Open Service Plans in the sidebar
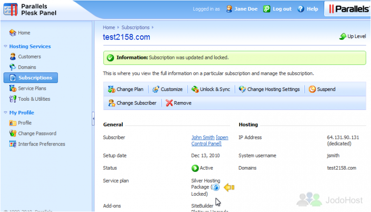 click(x=32, y=88)
